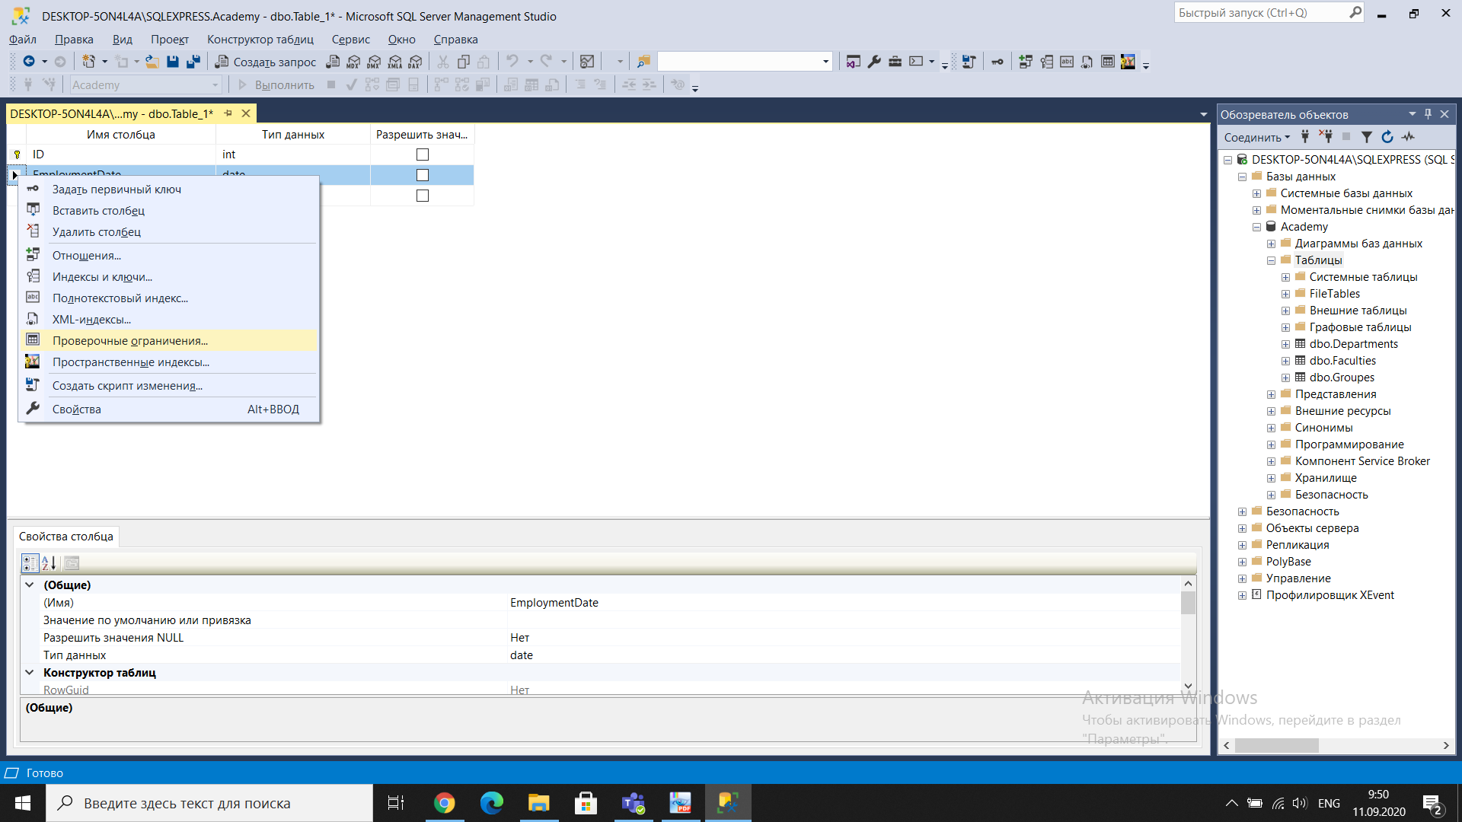Viewport: 1462px width, 822px height.
Task: Choose Удалить столбец from context menu
Action: tap(169, 232)
